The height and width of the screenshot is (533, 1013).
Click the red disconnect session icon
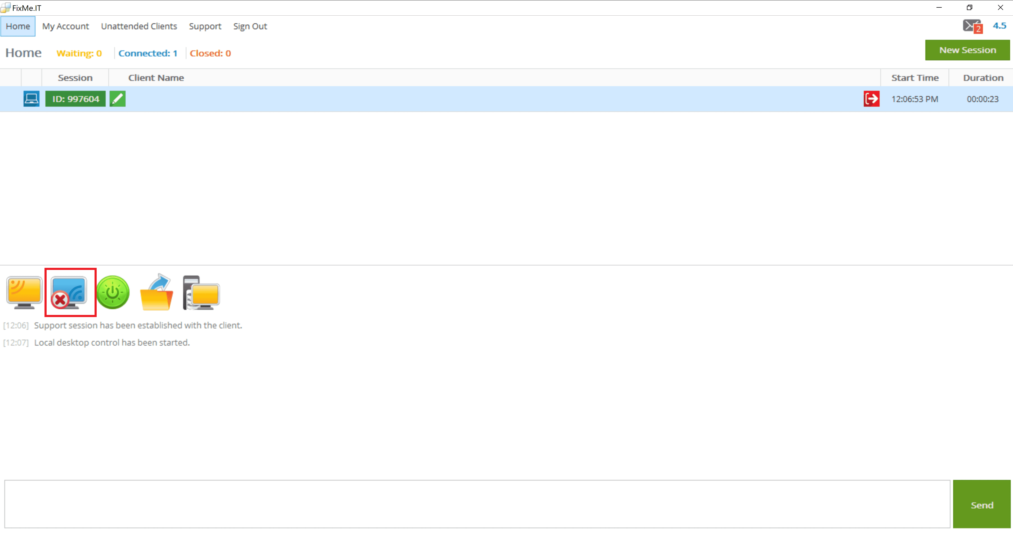[x=871, y=99]
